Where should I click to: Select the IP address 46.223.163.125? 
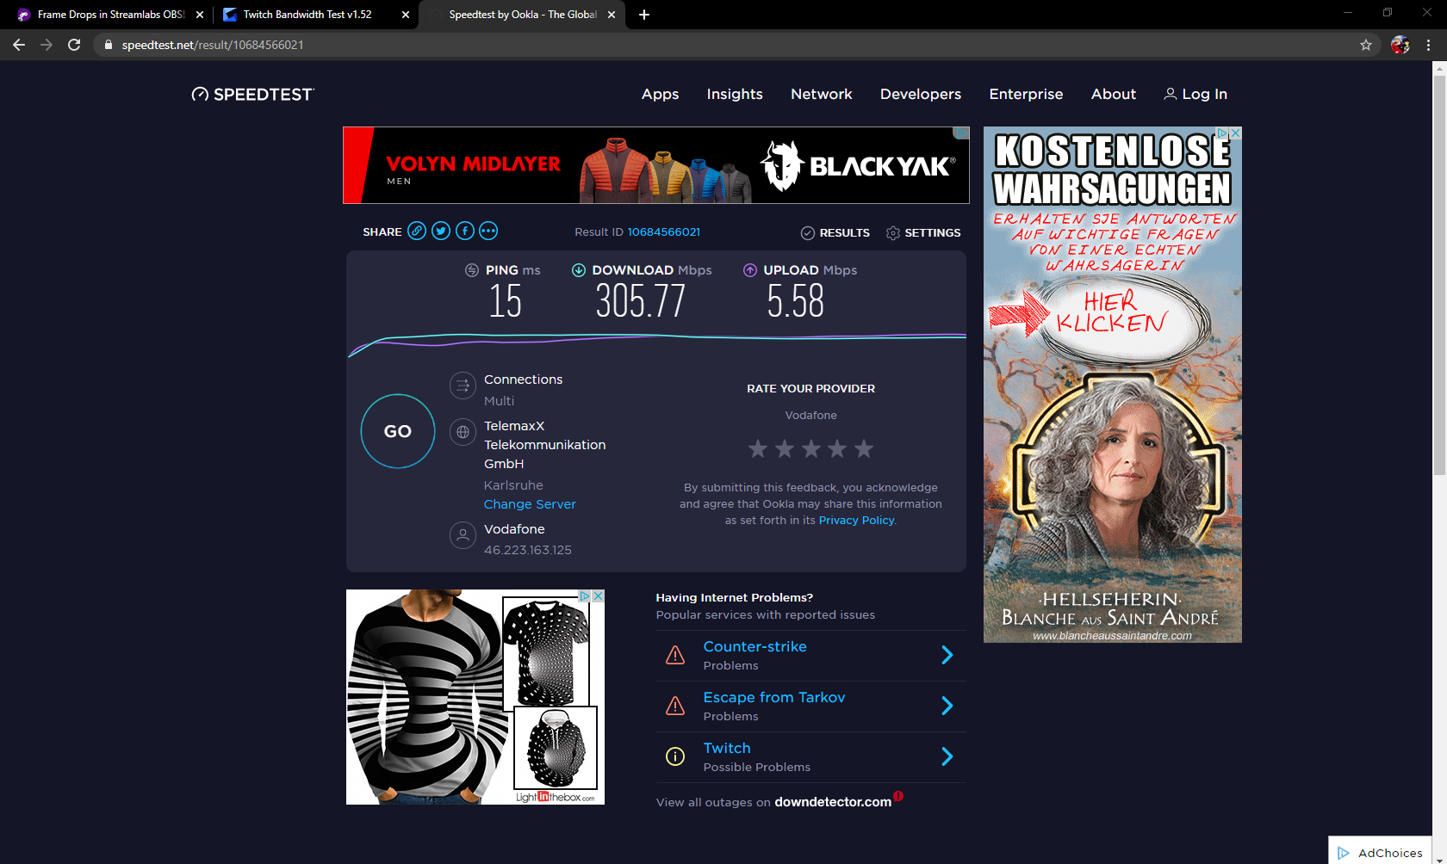[528, 550]
